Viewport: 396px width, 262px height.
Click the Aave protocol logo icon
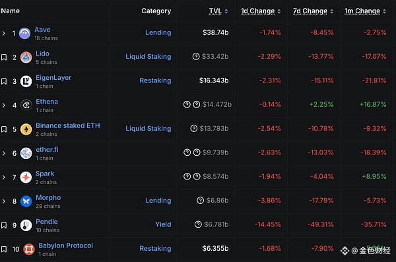tap(25, 34)
